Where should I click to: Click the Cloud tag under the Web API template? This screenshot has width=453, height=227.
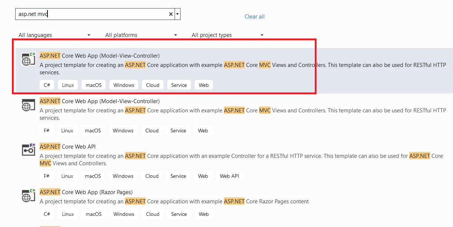152,176
